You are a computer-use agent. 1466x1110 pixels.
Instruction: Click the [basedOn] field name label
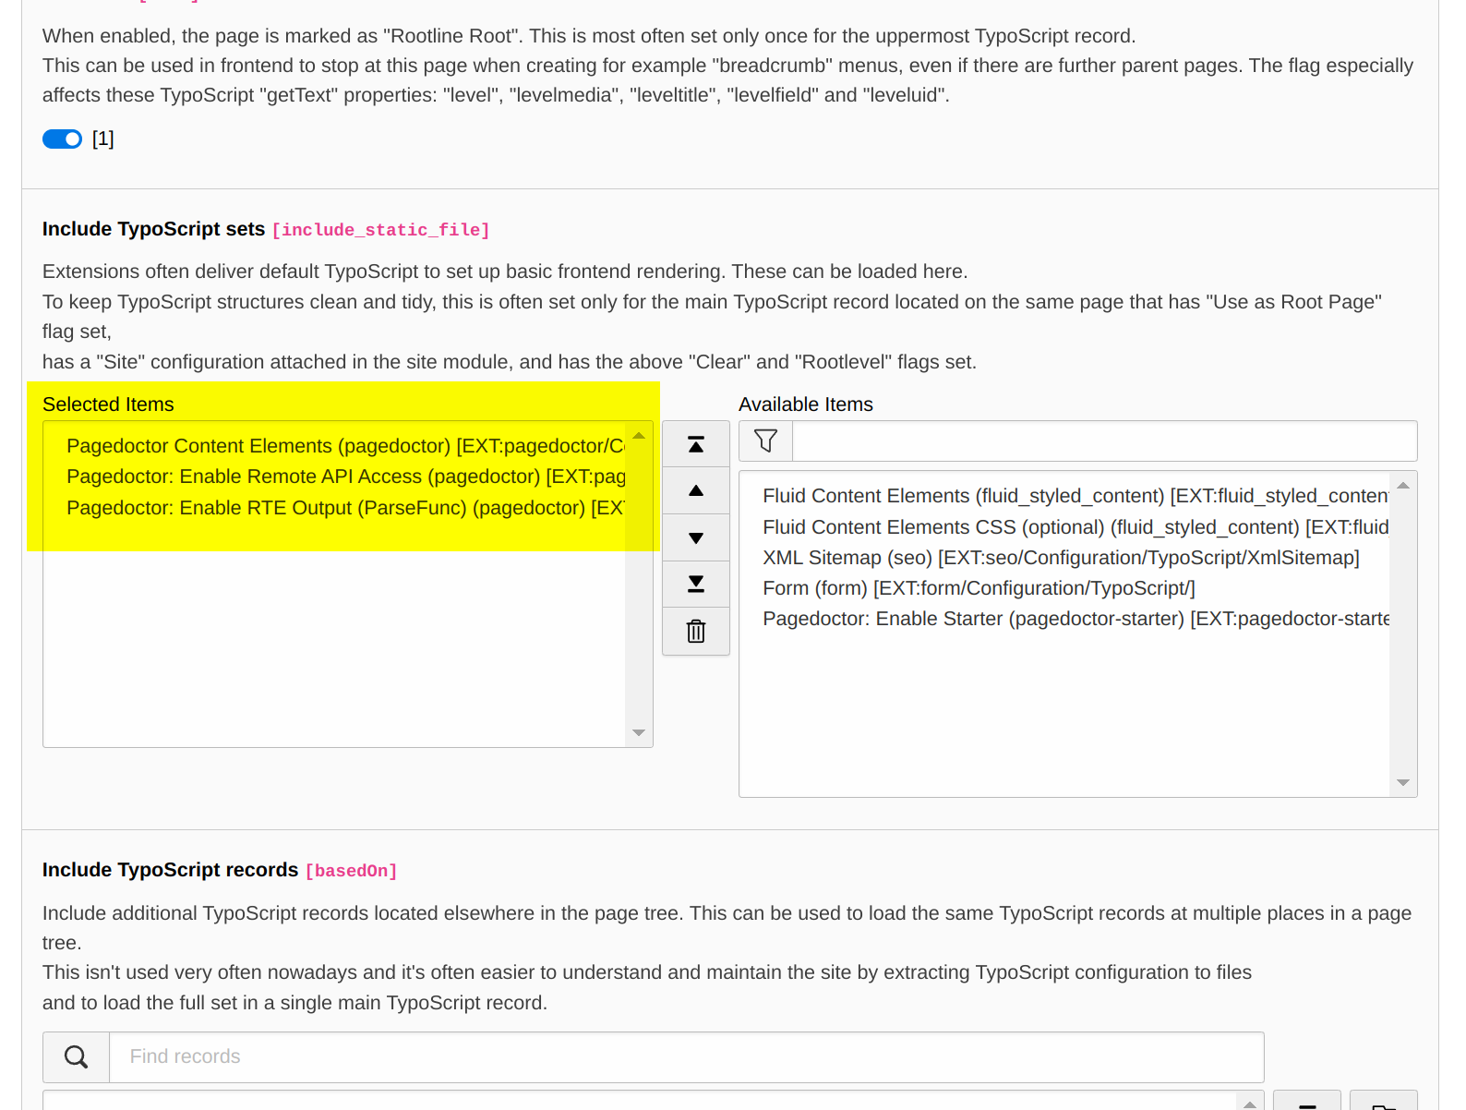click(x=351, y=871)
